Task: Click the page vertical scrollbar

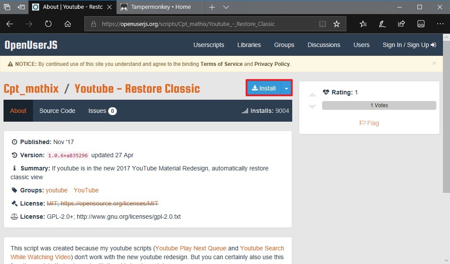Action: [446, 117]
